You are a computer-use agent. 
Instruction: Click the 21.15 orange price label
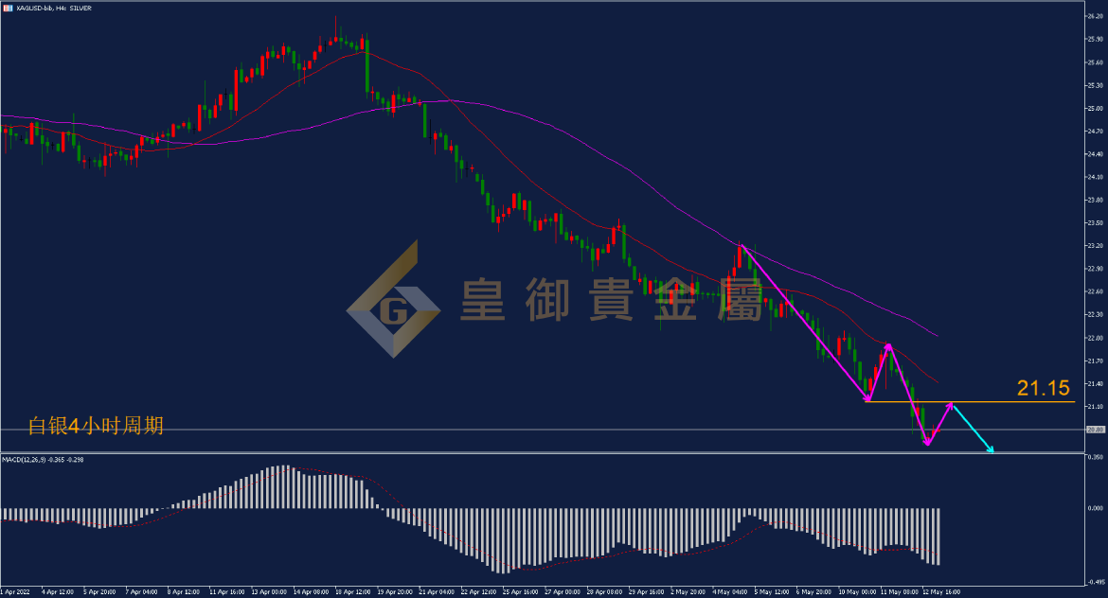(1043, 388)
